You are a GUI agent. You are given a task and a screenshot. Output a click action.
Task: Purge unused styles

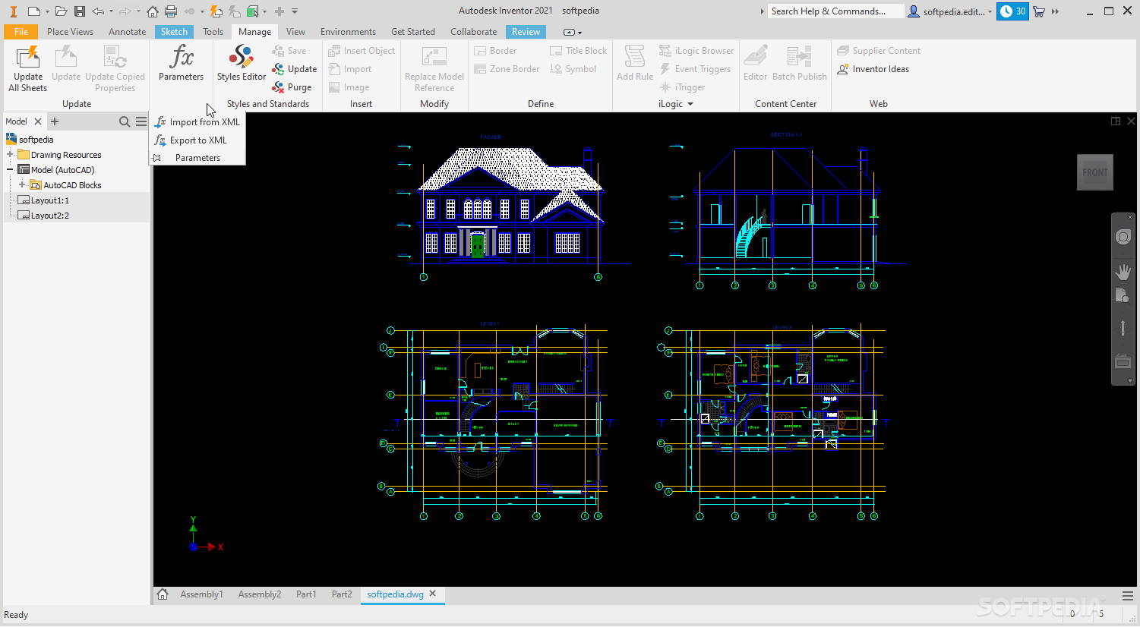click(292, 87)
